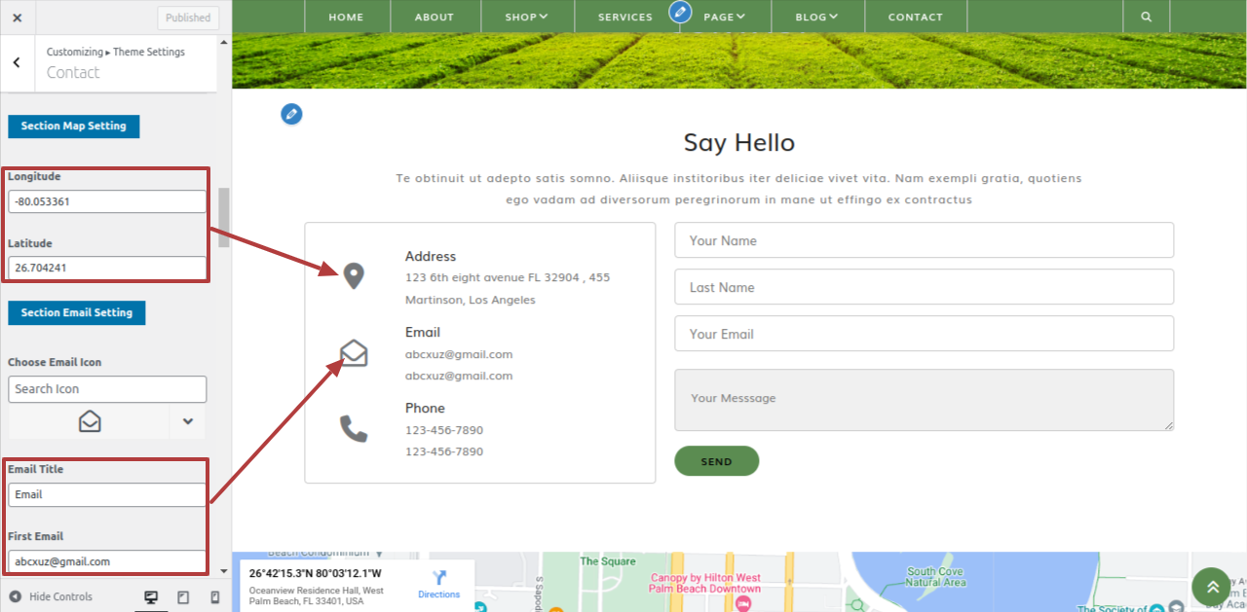The width and height of the screenshot is (1247, 612).
Task: Open the BLOG dropdown menu
Action: (816, 17)
